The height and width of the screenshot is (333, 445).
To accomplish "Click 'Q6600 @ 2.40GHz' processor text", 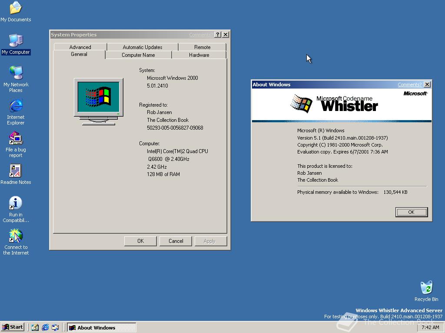I will [169, 159].
